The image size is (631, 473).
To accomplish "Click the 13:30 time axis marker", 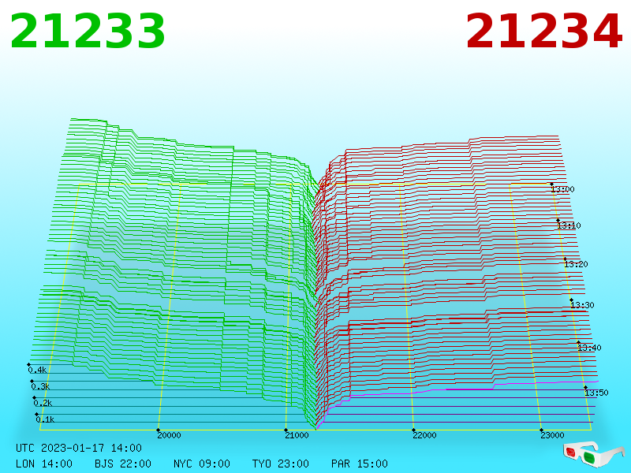I will pyautogui.click(x=582, y=305).
